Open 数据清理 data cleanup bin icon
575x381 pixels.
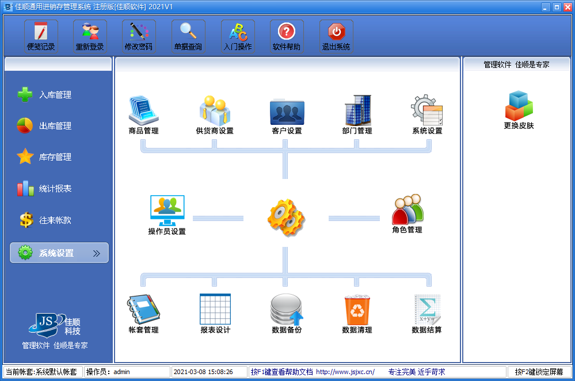pyautogui.click(x=357, y=314)
